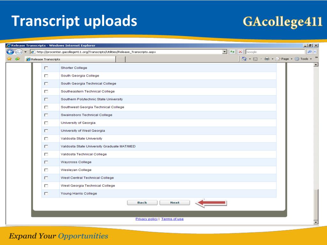Check West Georgia Technical College box
Viewport: 327px width, 245px height.
(x=46, y=186)
